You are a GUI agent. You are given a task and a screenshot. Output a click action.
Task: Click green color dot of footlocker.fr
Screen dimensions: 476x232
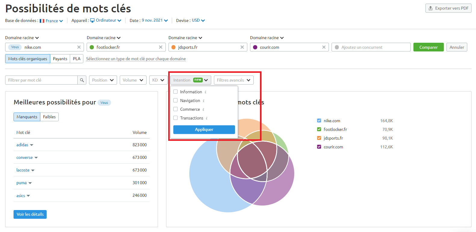pos(92,47)
